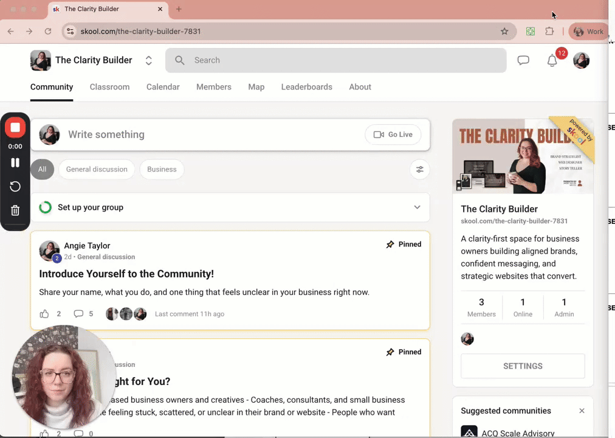615x438 pixels.
Task: Restart the recording with the circular arrow icon
Action: (15, 186)
